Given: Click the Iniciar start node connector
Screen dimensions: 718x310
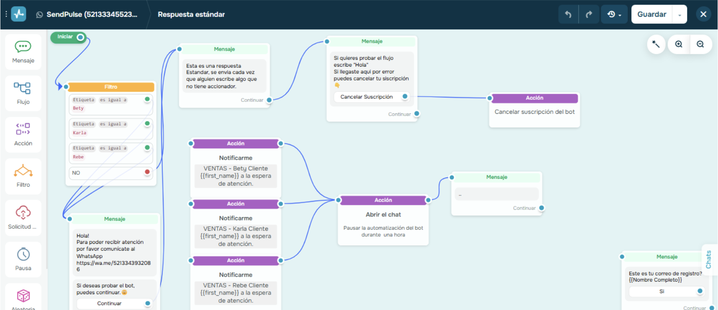Looking at the screenshot, I should [x=81, y=37].
